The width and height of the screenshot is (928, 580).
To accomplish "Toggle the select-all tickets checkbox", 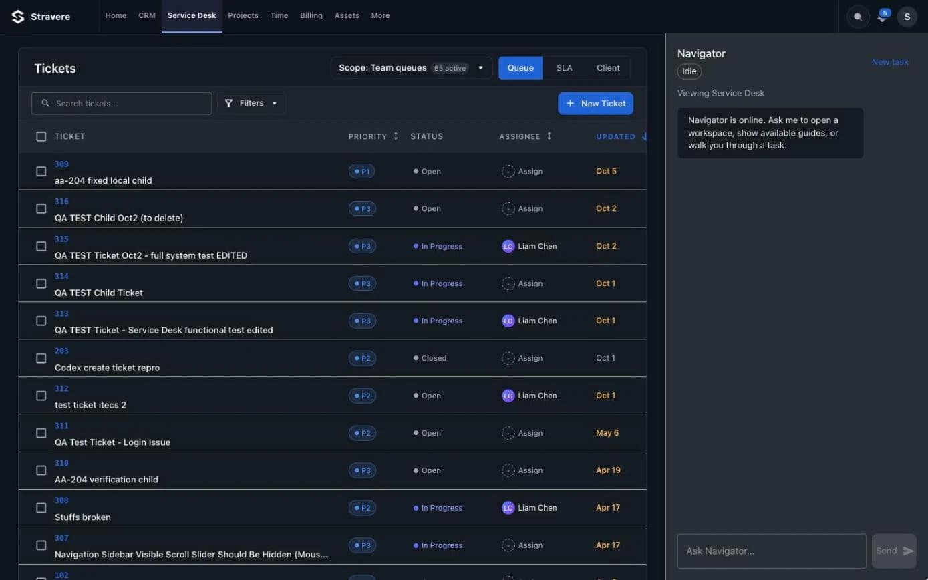I will pos(41,136).
